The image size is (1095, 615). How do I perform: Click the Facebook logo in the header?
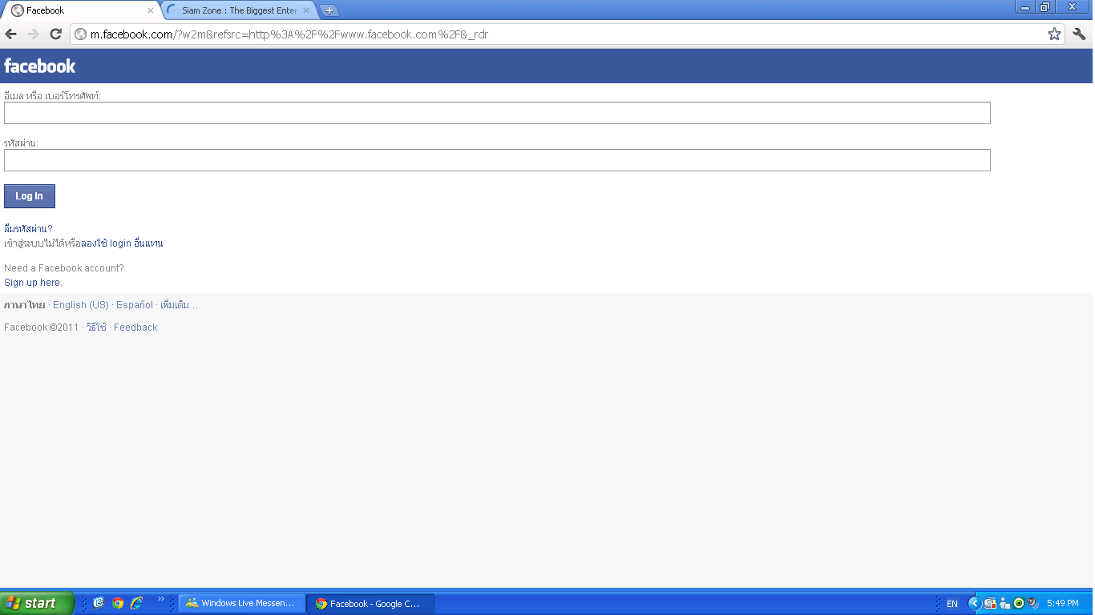[40, 66]
